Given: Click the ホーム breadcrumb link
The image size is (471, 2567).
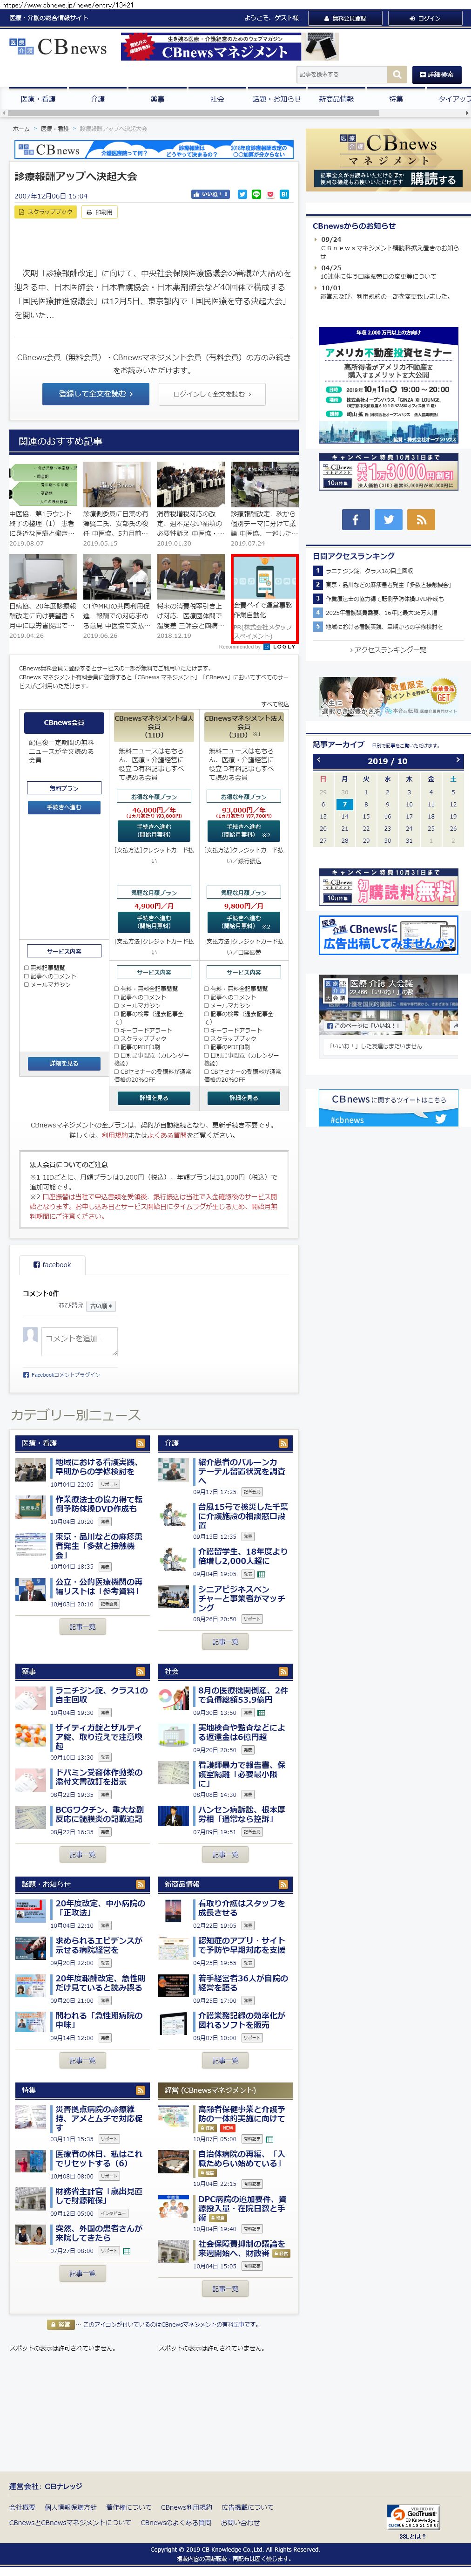Looking at the screenshot, I should click(21, 129).
